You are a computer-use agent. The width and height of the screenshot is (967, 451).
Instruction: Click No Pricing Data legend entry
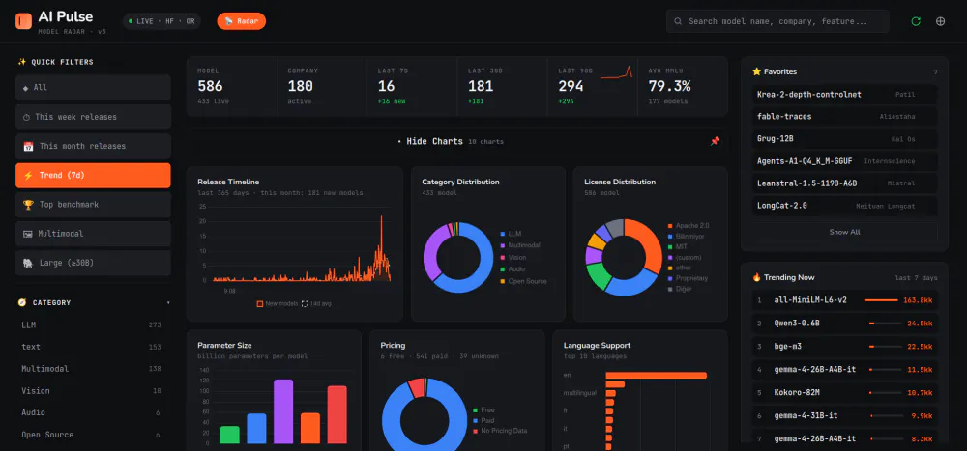pyautogui.click(x=500, y=431)
